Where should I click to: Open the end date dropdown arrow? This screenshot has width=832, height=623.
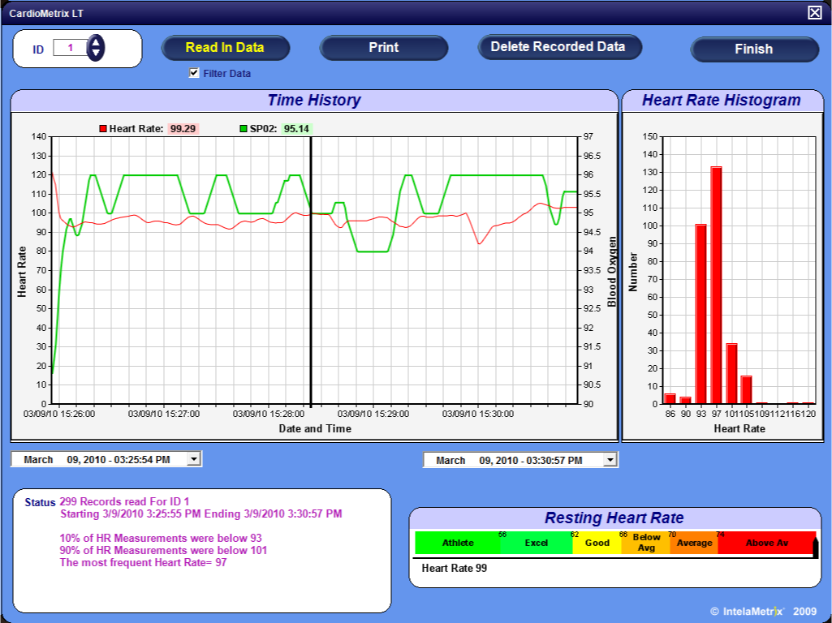(610, 460)
